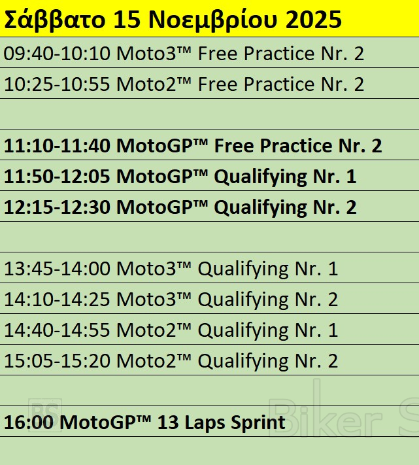Select the empty row above MotoGP Free Practice
This screenshot has height=465, width=419.
click(x=209, y=114)
